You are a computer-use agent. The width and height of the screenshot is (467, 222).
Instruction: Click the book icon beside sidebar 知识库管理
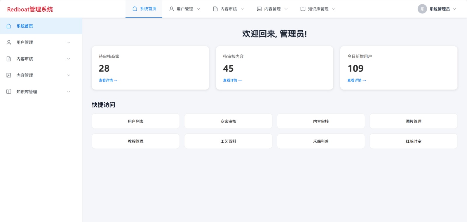pos(9,91)
